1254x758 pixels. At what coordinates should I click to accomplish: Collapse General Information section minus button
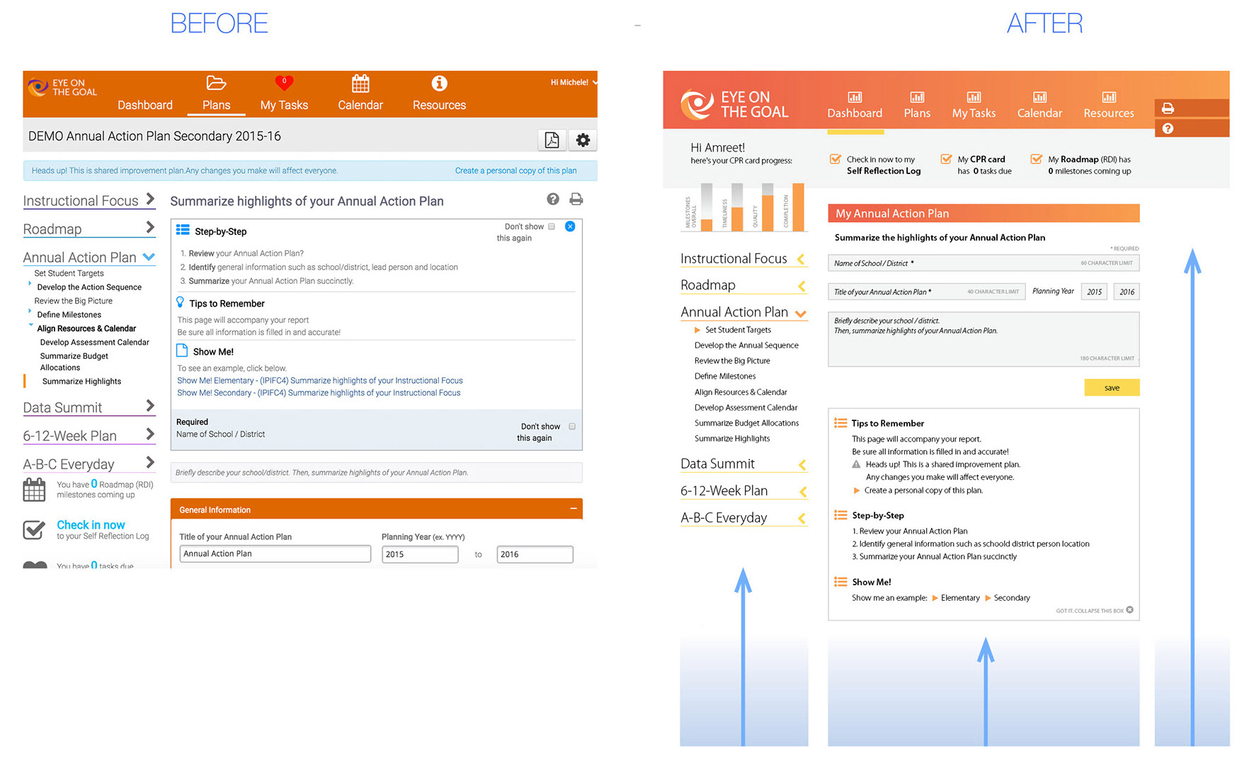(x=574, y=508)
